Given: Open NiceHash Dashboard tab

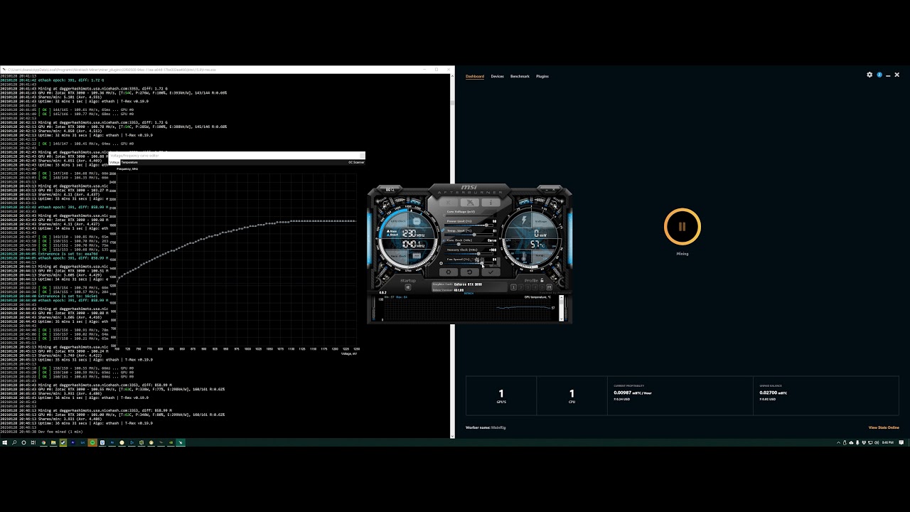Looking at the screenshot, I should pyautogui.click(x=475, y=76).
